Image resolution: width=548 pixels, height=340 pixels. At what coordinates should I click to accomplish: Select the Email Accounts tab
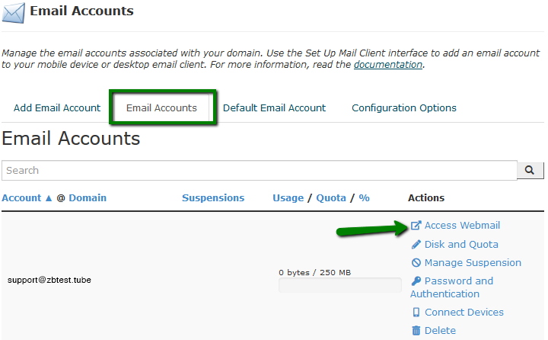(x=161, y=108)
